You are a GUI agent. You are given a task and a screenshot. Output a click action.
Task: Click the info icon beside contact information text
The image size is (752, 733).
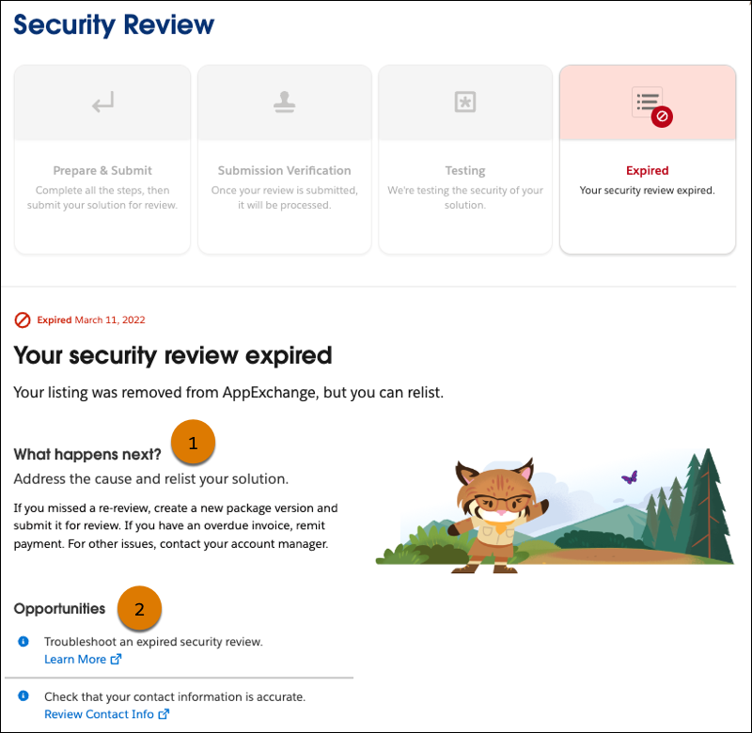[x=23, y=696]
